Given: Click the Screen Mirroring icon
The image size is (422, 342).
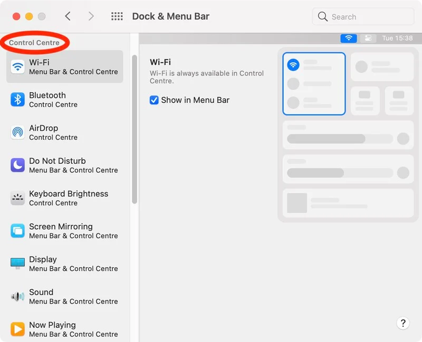Looking at the screenshot, I should click(18, 231).
